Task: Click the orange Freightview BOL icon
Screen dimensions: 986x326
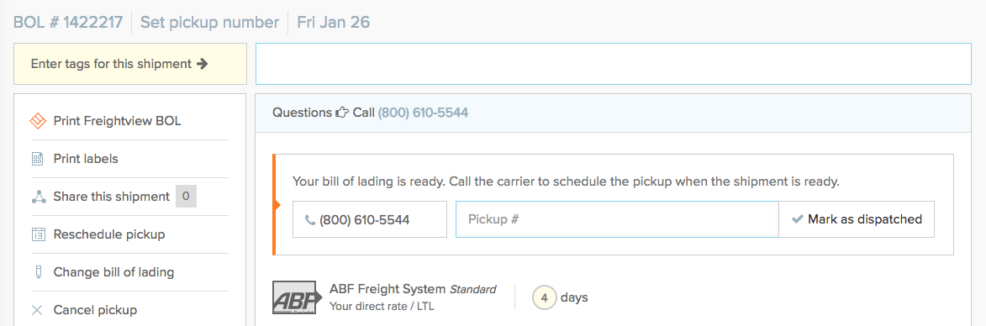Action: pyautogui.click(x=38, y=121)
